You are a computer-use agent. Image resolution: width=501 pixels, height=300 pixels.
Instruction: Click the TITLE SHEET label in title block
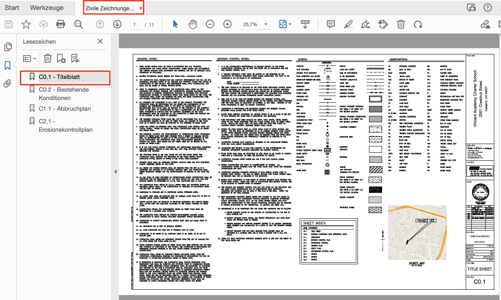point(480,269)
